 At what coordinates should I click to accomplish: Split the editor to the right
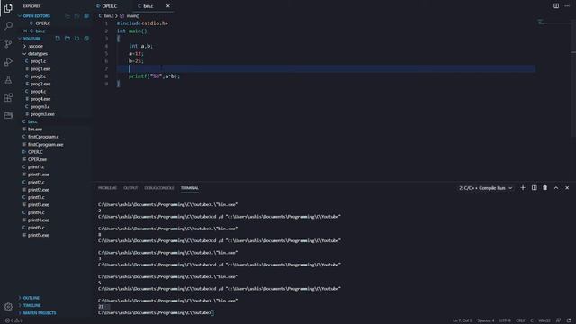(556, 6)
